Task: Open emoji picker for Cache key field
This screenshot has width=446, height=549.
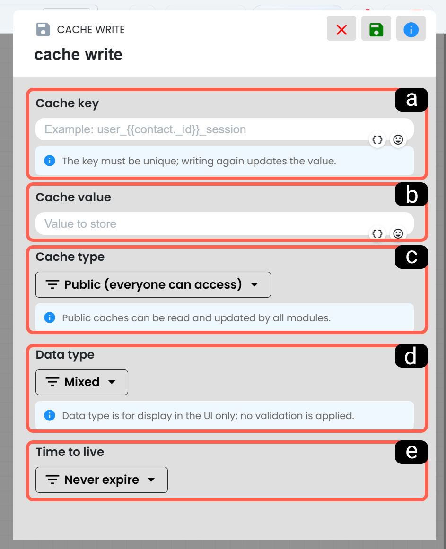Action: (x=398, y=140)
